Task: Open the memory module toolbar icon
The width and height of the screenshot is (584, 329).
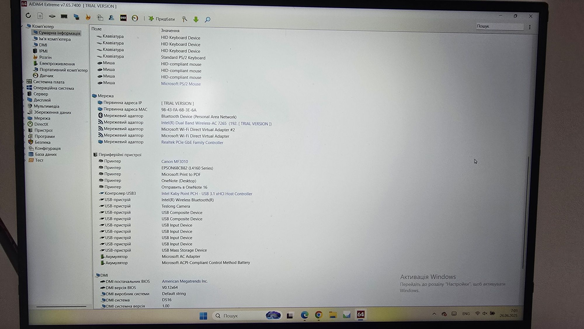Action: pos(64,16)
